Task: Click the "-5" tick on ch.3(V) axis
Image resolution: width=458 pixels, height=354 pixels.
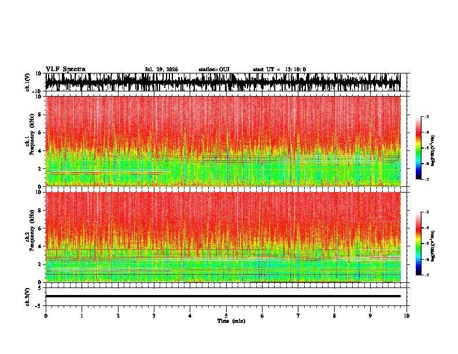Action: click(39, 306)
